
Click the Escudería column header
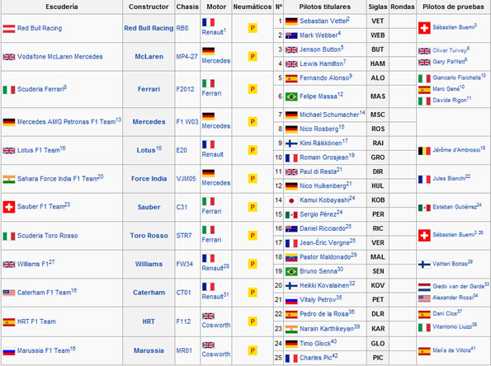click(62, 7)
